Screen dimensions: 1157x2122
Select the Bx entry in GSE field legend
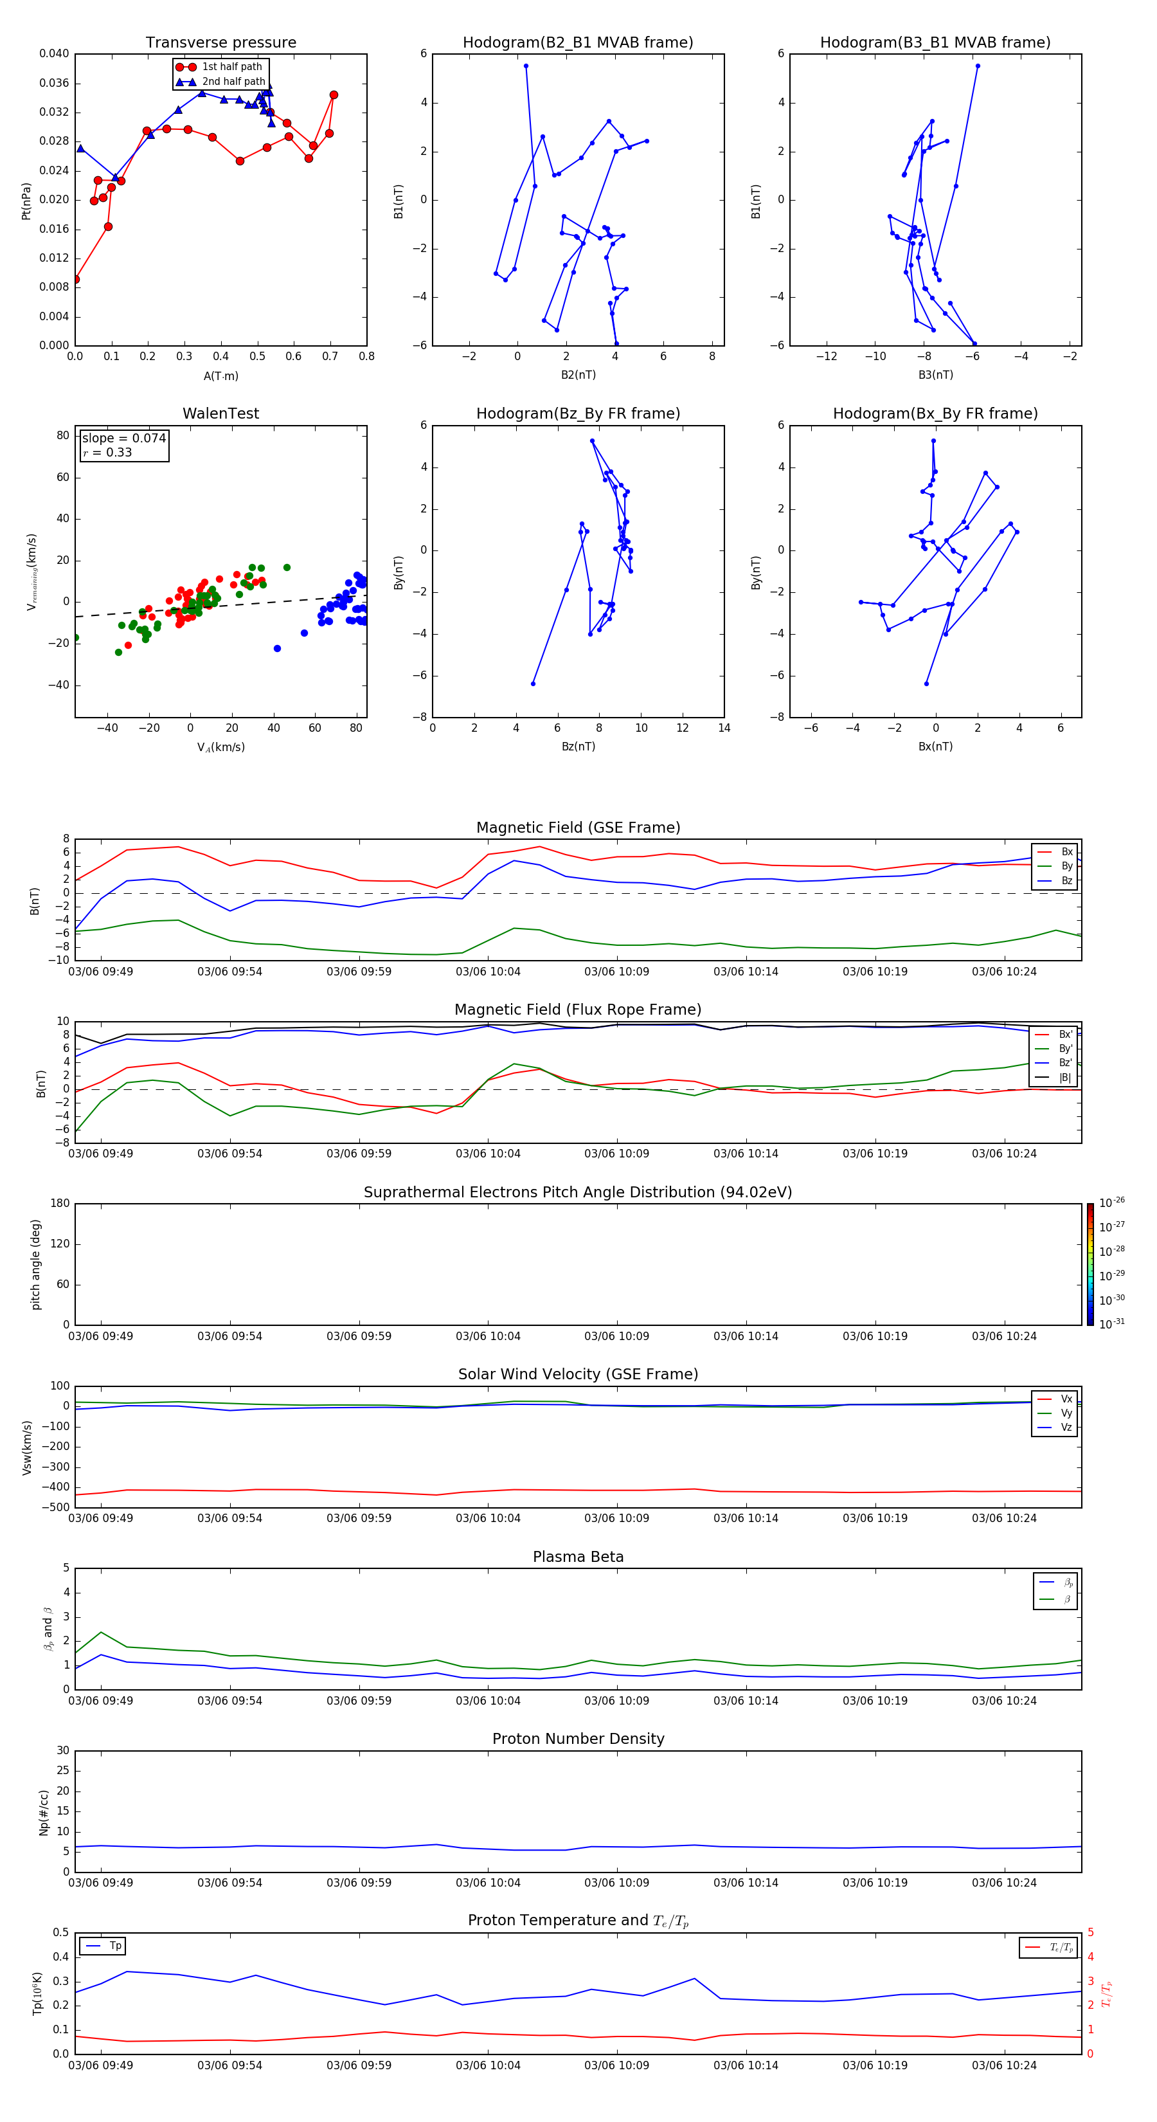point(1055,852)
